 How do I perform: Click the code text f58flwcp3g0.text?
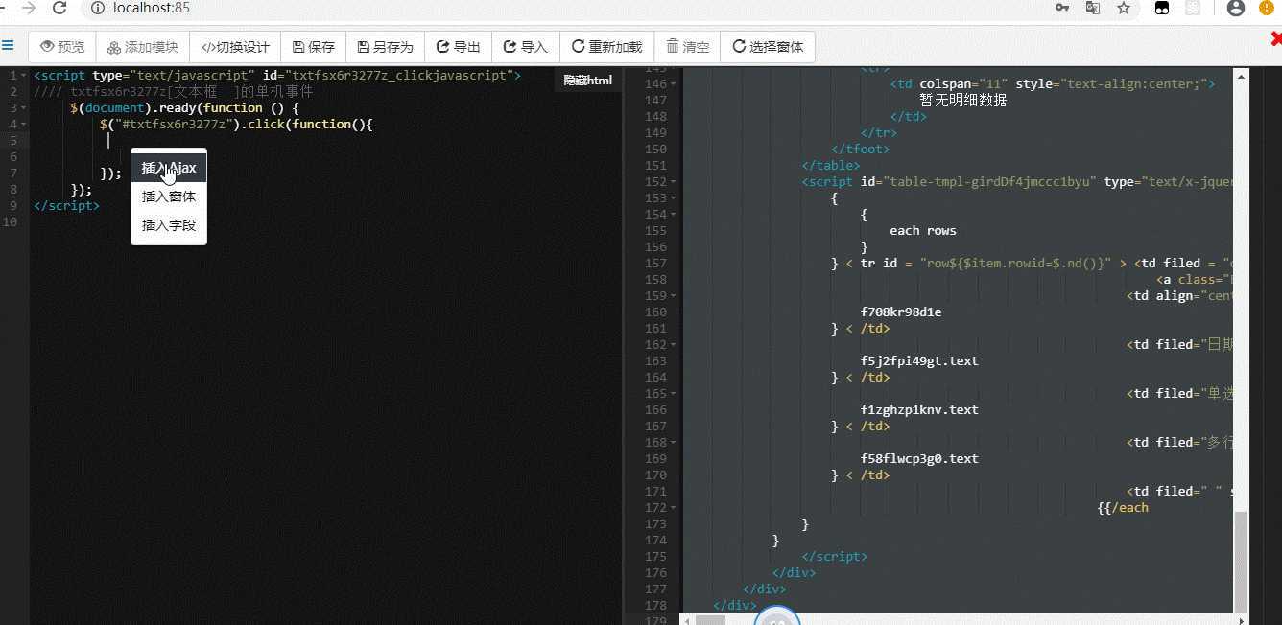919,459
